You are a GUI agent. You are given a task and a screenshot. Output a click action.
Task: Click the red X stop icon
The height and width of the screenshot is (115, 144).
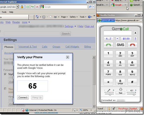37,7
